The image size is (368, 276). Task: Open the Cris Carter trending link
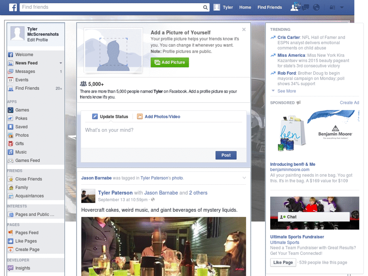point(289,37)
